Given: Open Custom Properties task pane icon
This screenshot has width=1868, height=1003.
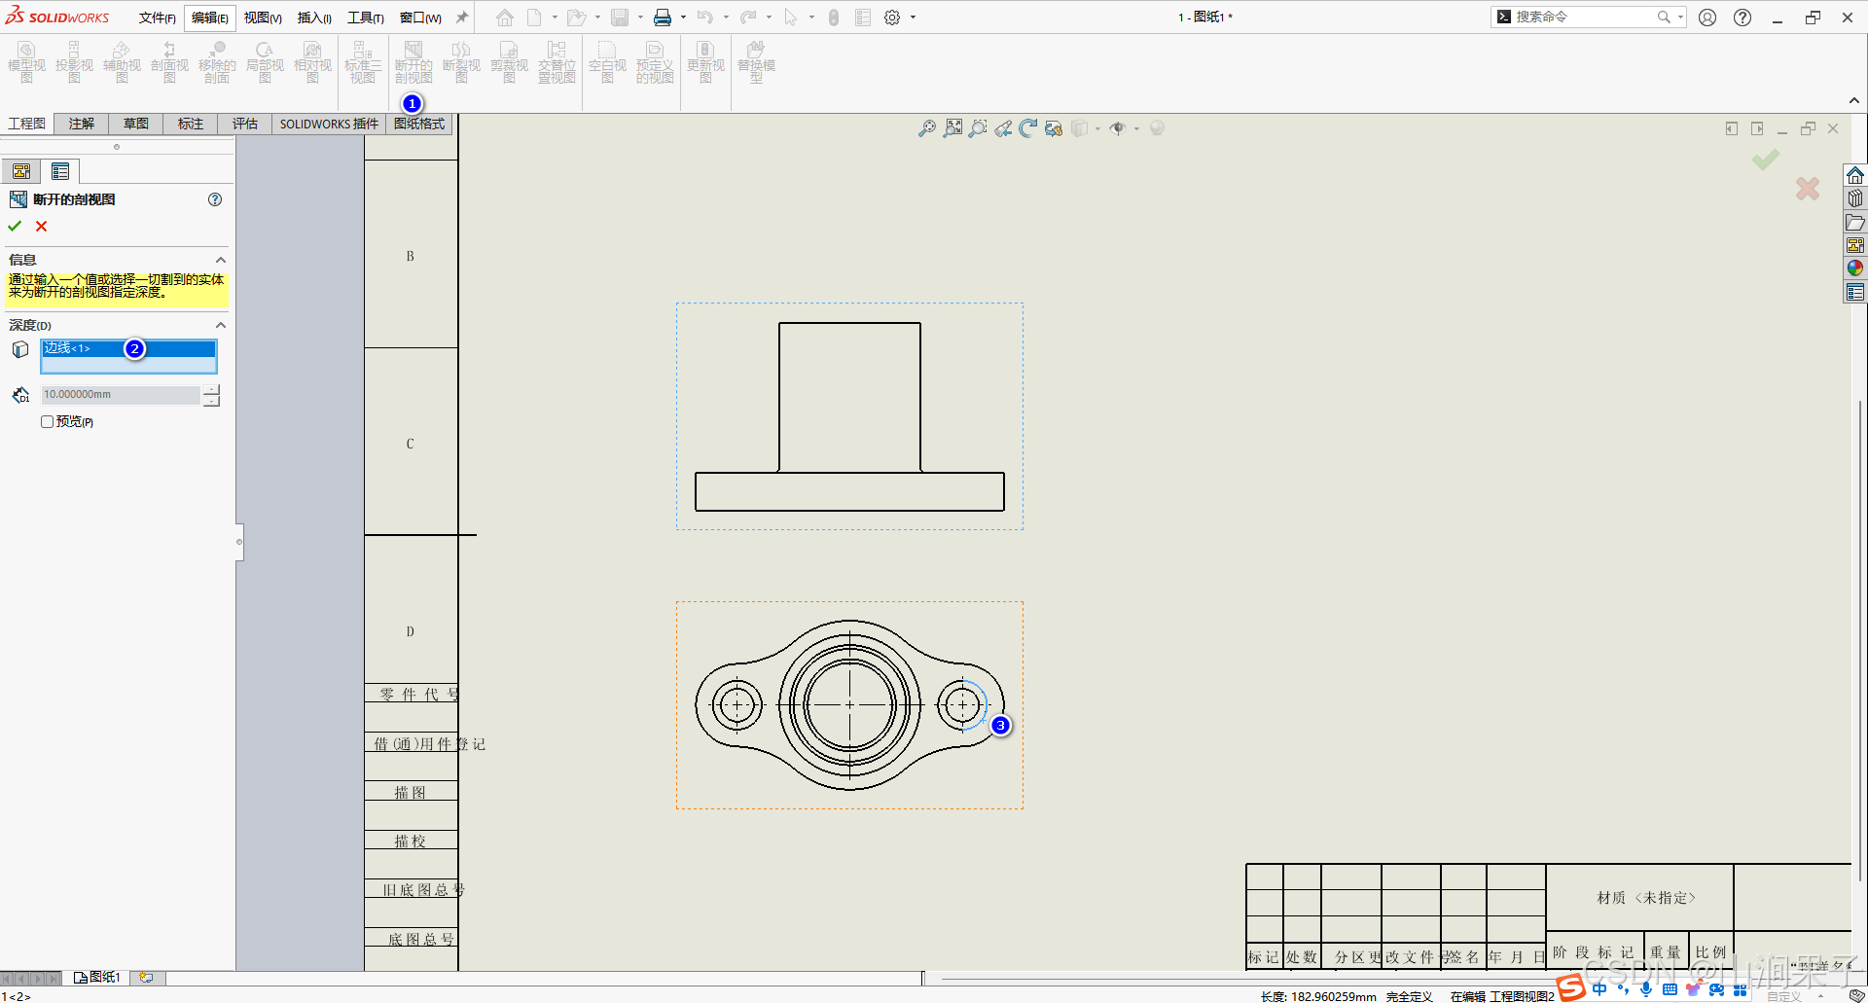Looking at the screenshot, I should point(1855,292).
